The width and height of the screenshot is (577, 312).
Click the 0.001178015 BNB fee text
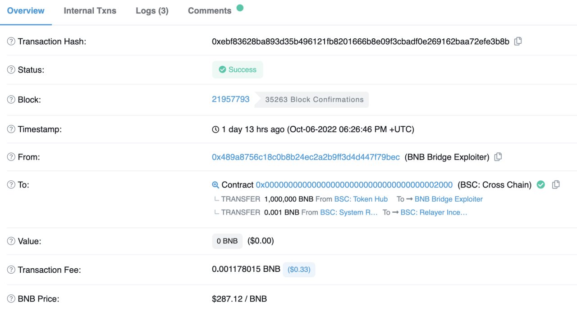point(246,270)
